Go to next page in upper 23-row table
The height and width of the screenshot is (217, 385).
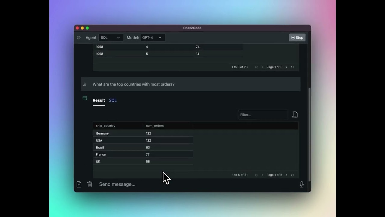tap(286, 67)
